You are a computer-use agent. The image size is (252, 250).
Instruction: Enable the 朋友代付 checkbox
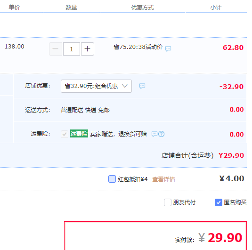coord(168,202)
